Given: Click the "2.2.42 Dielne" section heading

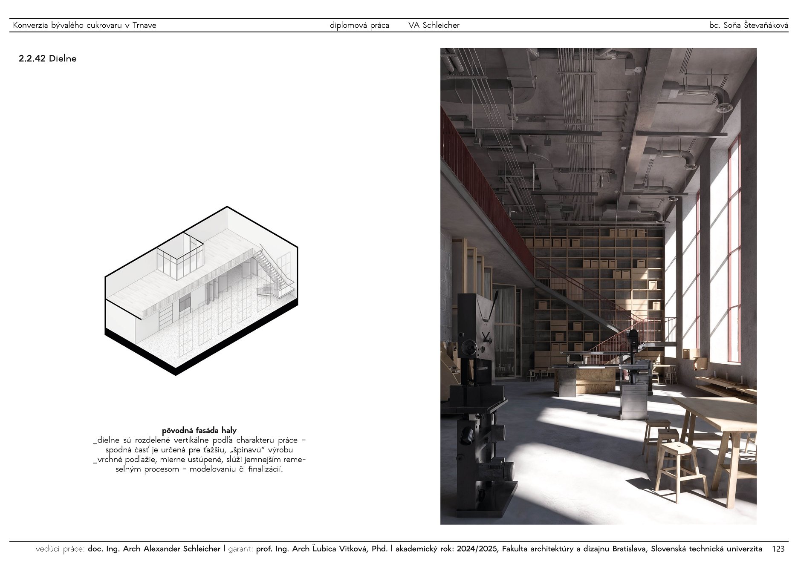Looking at the screenshot, I should pyautogui.click(x=47, y=59).
